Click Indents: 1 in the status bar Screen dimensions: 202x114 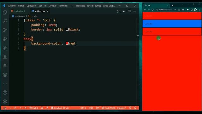[122, 108]
